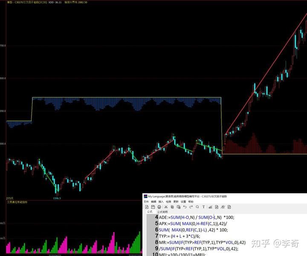Viewport: 307px width, 256px height.
Task: Select the 公式 tab
Action: coord(150,212)
